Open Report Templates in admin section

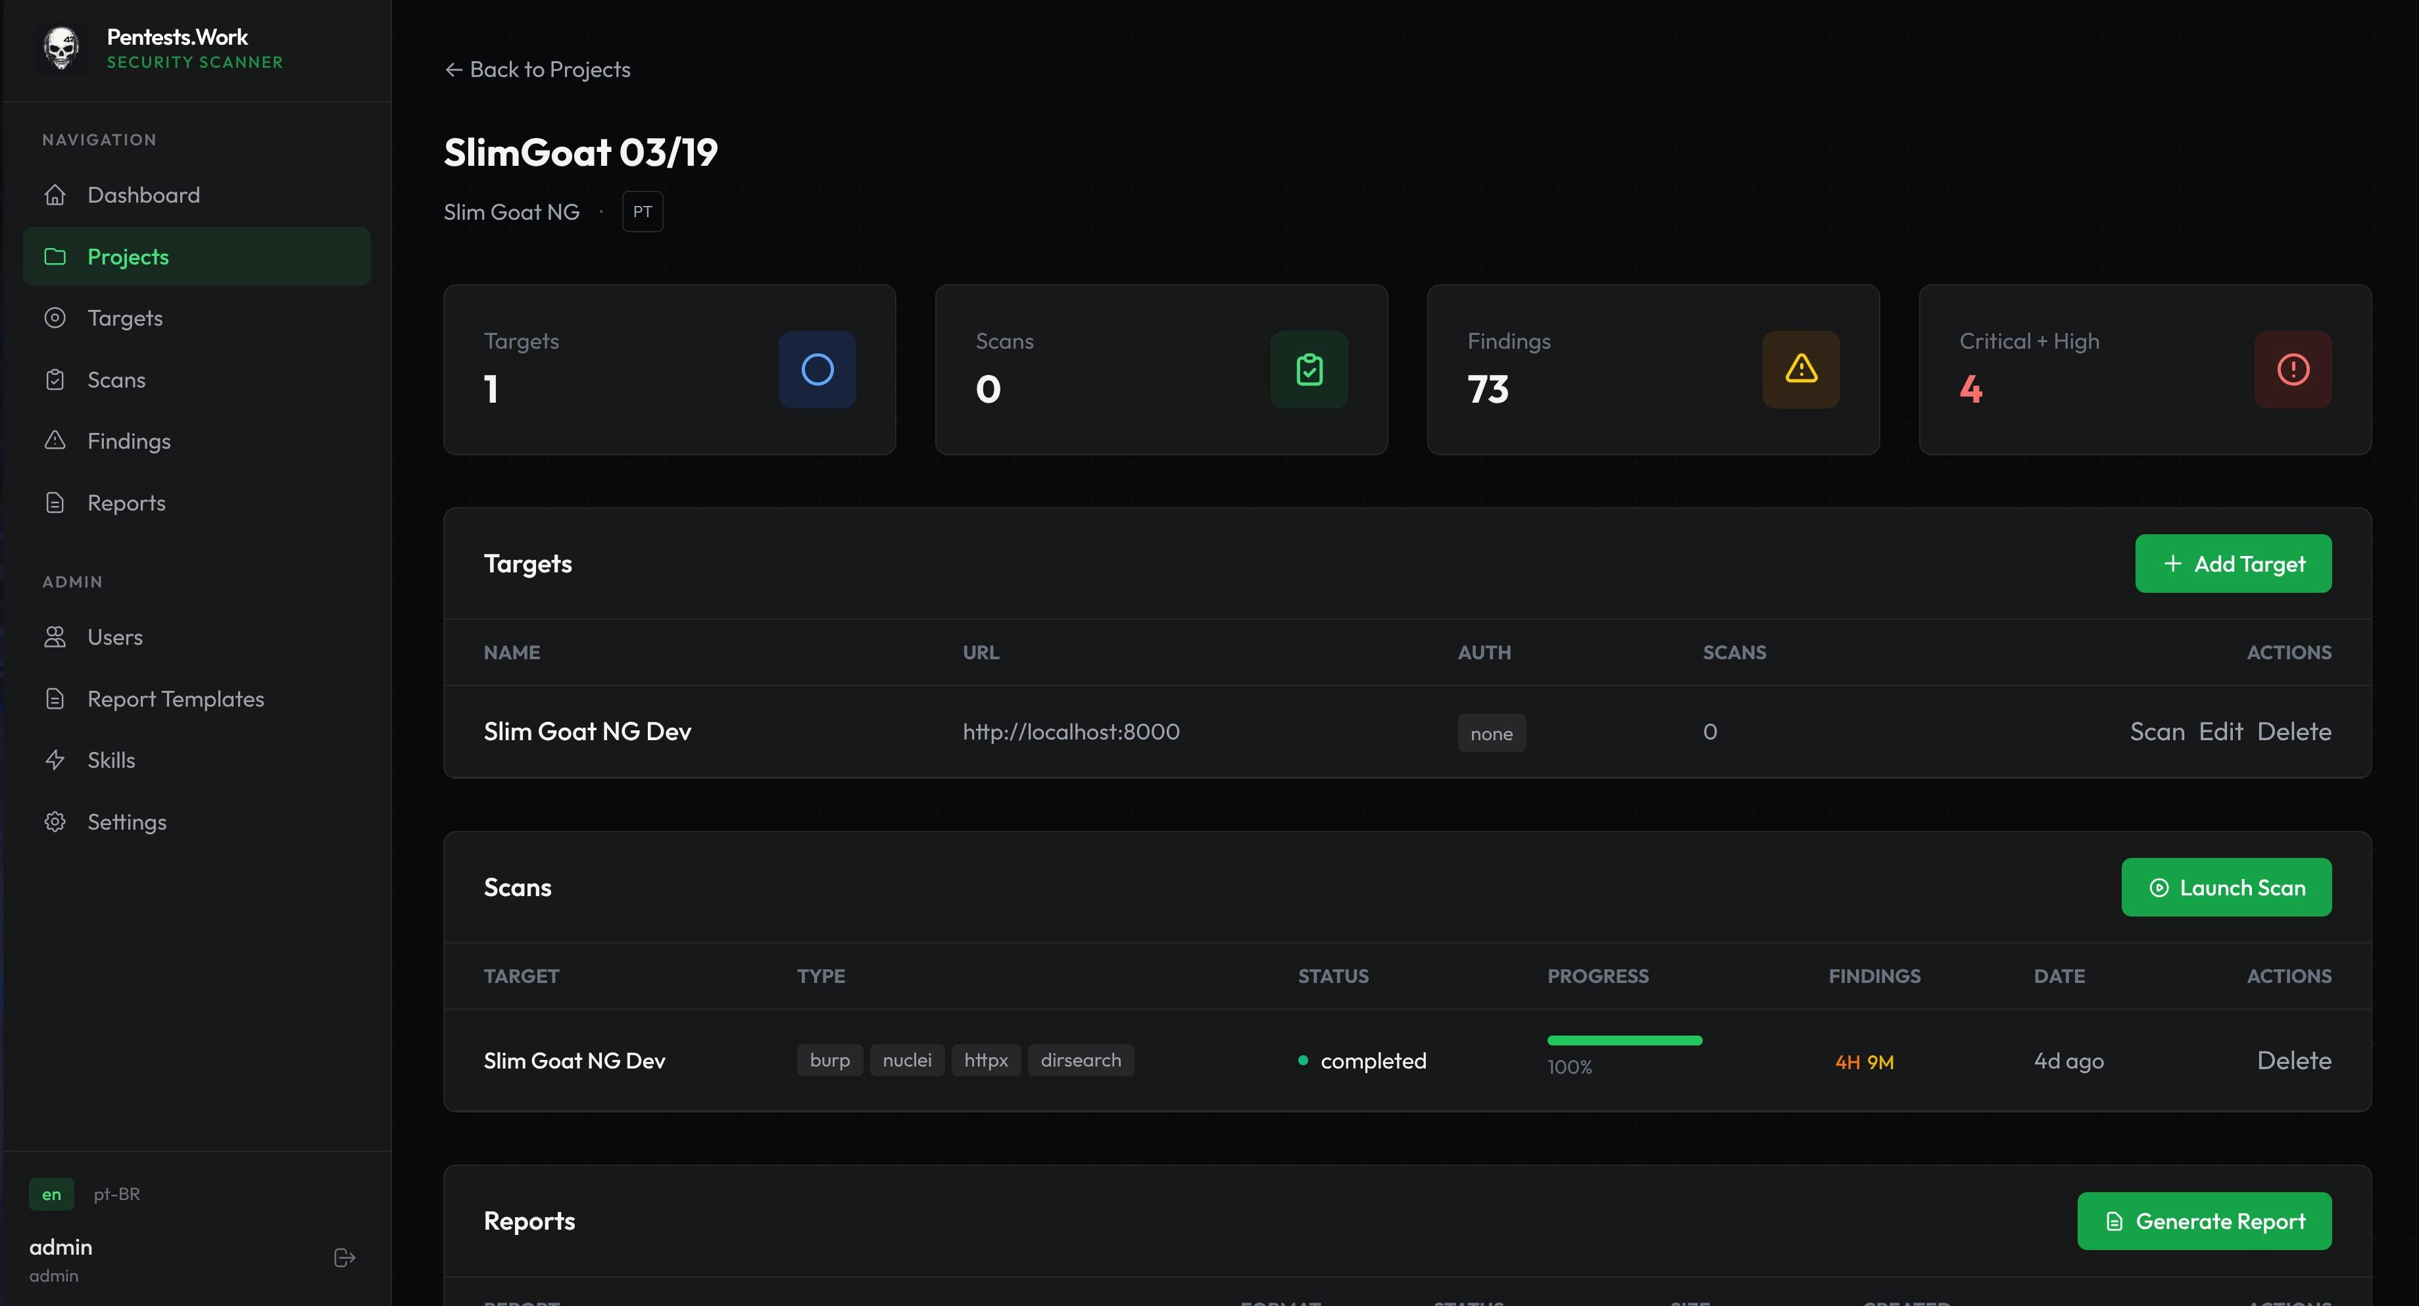pos(176,699)
